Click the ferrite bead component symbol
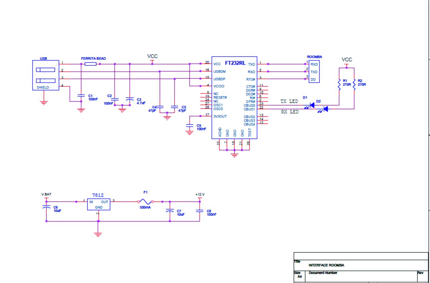Screen dimensions: 430x283 pyautogui.click(x=90, y=64)
